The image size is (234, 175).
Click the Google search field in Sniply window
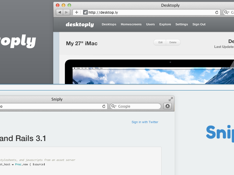(x=135, y=106)
